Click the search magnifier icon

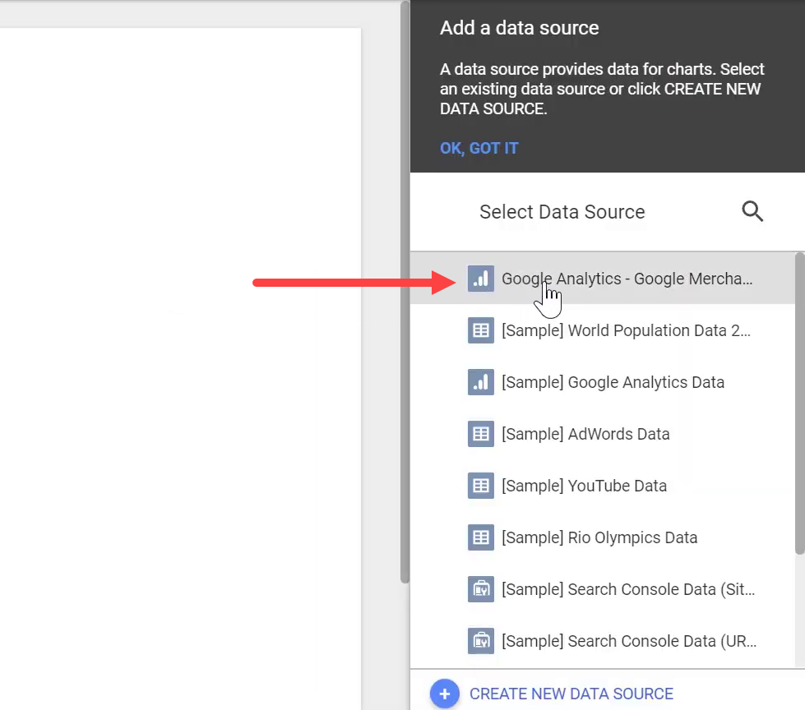752,212
